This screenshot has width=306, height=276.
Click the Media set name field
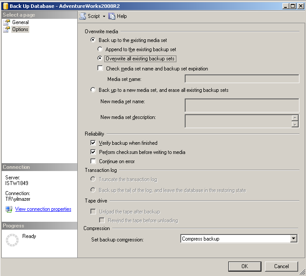[242, 79]
